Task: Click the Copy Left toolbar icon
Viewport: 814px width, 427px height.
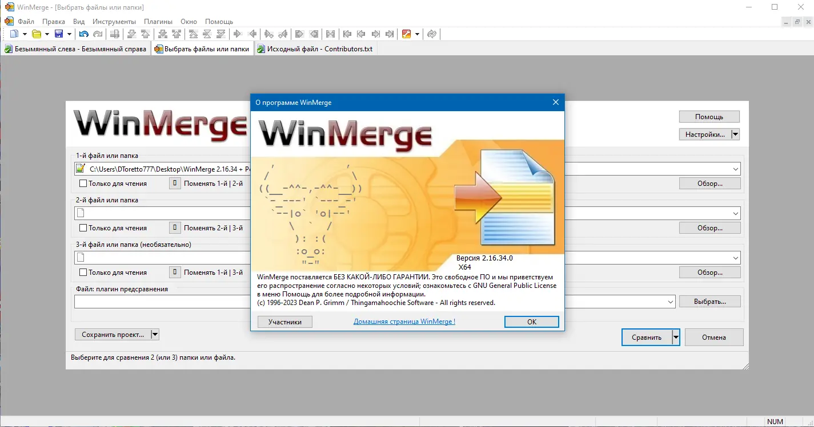Action: point(252,34)
